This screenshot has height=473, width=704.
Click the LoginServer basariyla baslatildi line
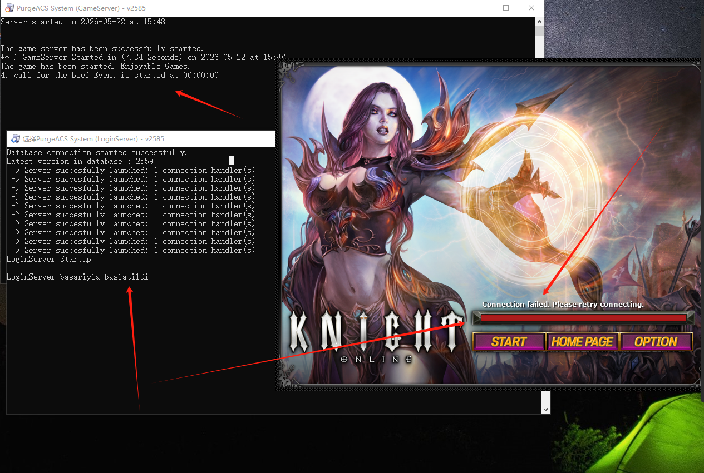click(x=80, y=277)
